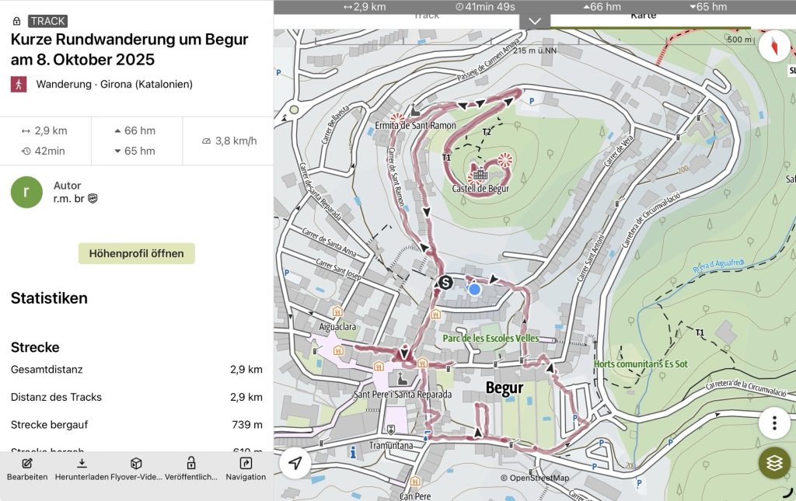
Task: Open author r.m. br's profile avatar
Action: pos(26,192)
